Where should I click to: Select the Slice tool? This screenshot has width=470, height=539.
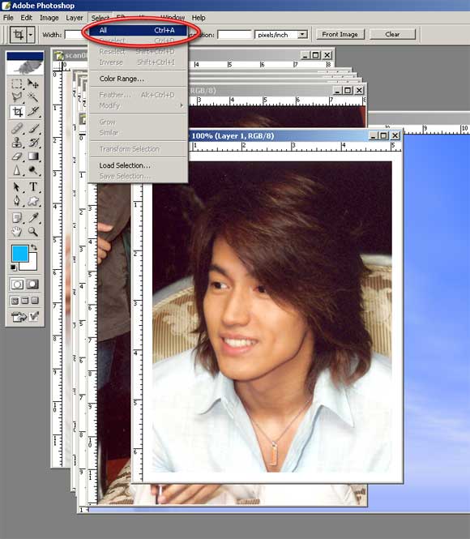tap(33, 112)
